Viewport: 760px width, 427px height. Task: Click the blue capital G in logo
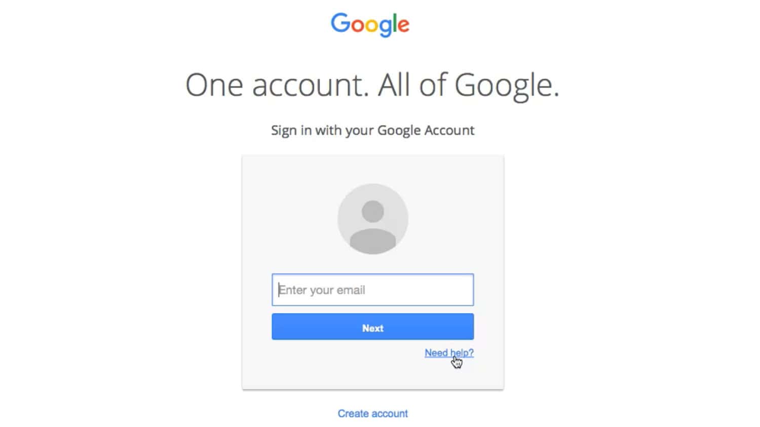tap(340, 23)
